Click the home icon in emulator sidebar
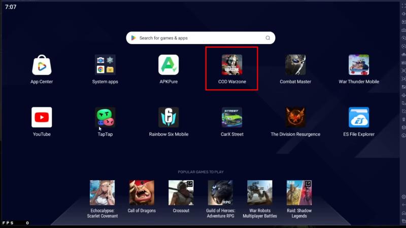The height and width of the screenshot is (228, 406). (x=403, y=213)
